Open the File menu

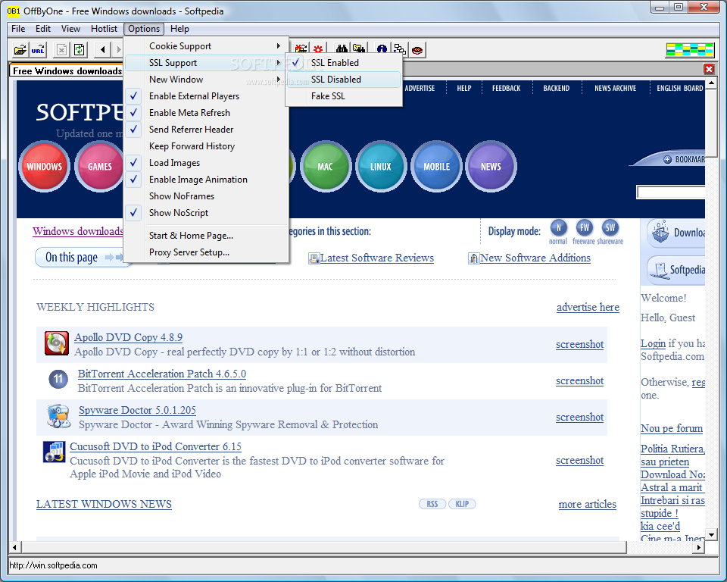tap(18, 29)
